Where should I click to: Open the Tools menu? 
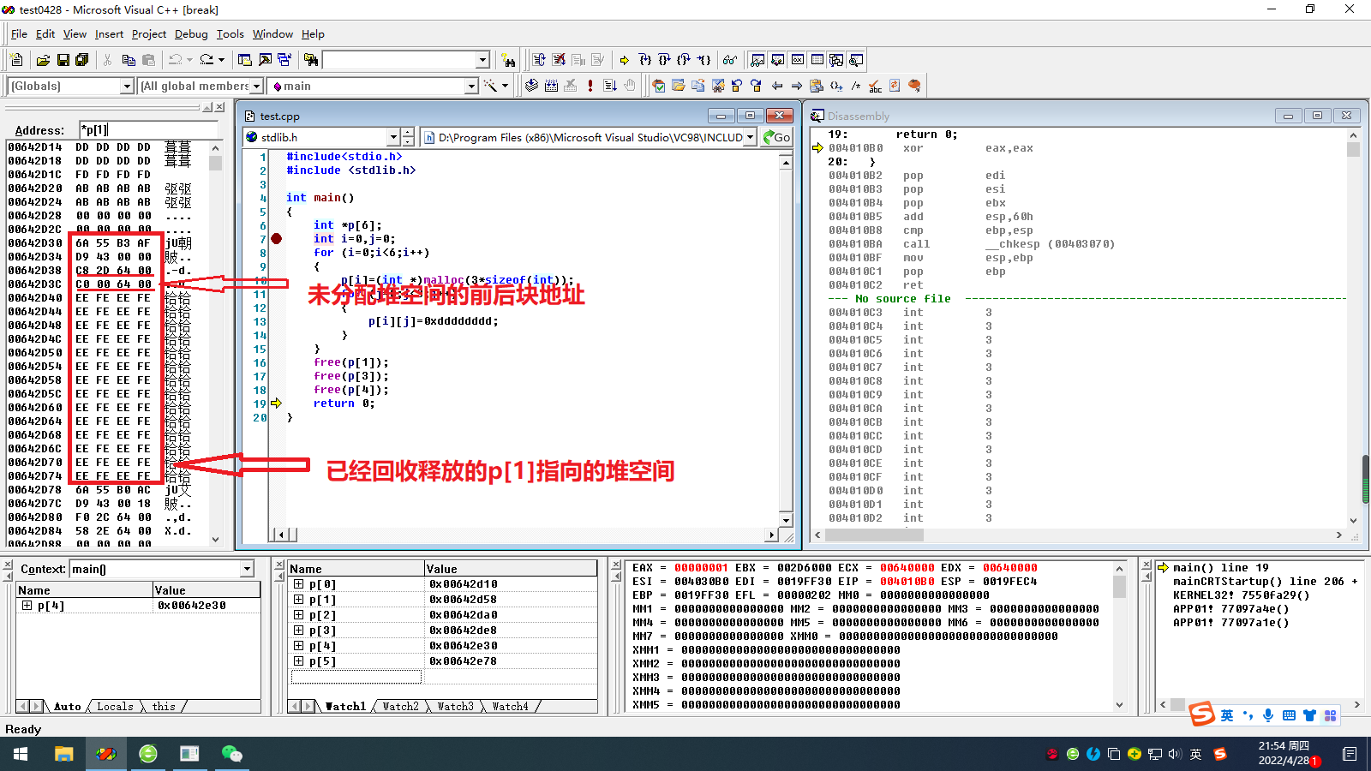click(230, 34)
